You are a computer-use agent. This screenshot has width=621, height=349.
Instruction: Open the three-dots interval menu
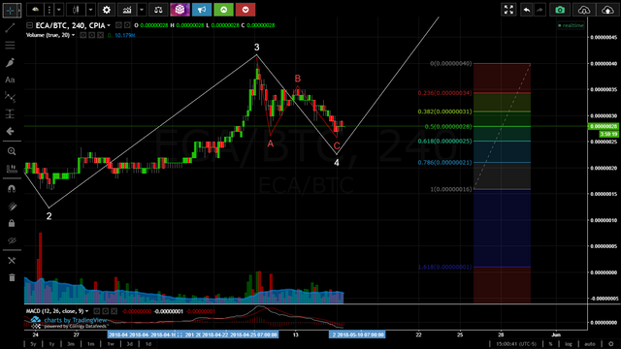49,10
